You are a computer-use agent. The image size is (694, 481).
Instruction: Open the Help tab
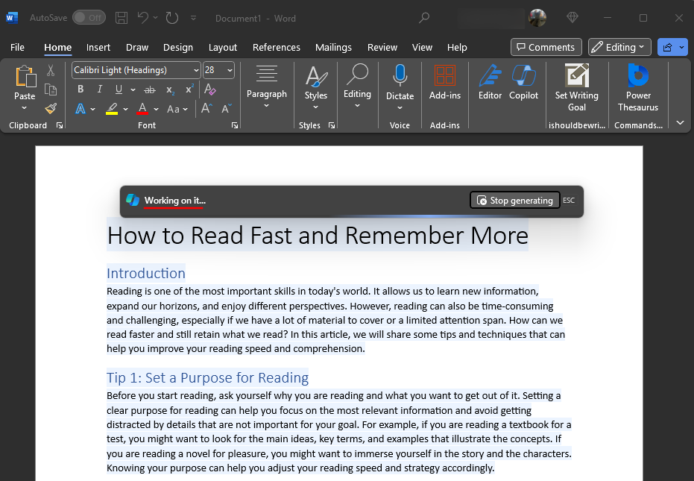(457, 48)
